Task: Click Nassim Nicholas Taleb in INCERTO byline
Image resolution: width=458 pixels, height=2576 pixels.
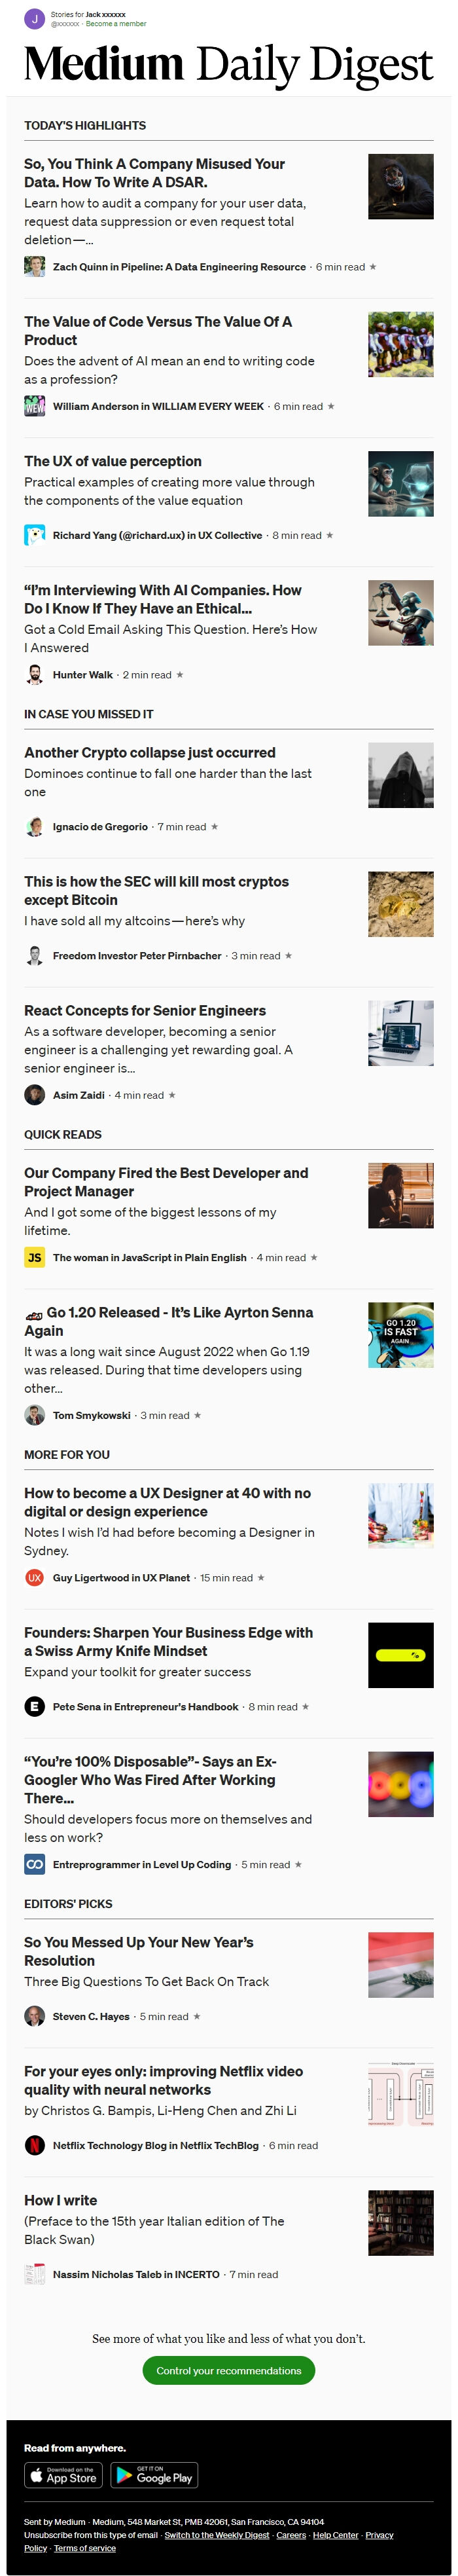Action: tap(136, 2274)
